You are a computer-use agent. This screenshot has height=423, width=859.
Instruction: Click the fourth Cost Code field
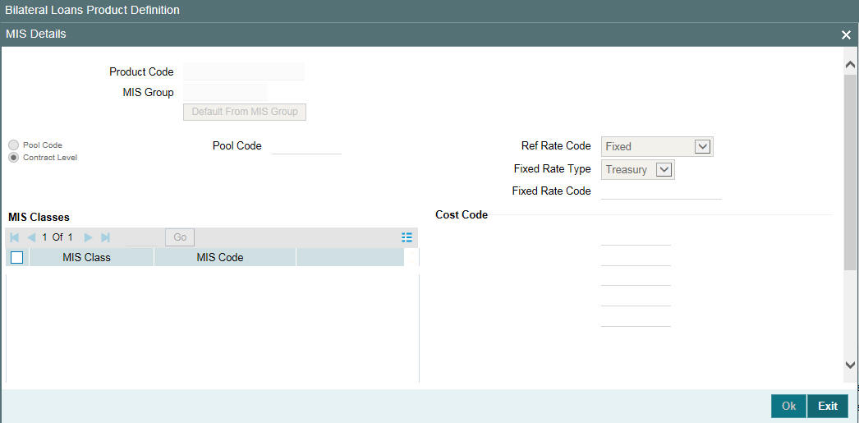pos(636,298)
